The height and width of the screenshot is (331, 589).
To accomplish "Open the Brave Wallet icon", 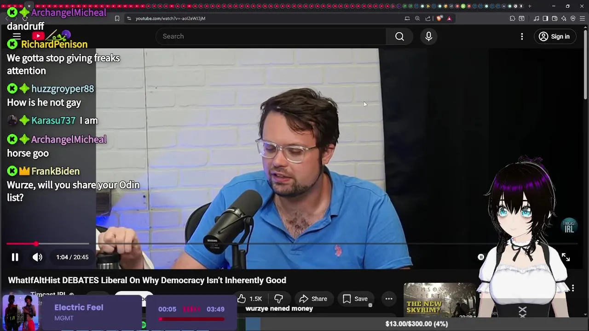I will [554, 18].
